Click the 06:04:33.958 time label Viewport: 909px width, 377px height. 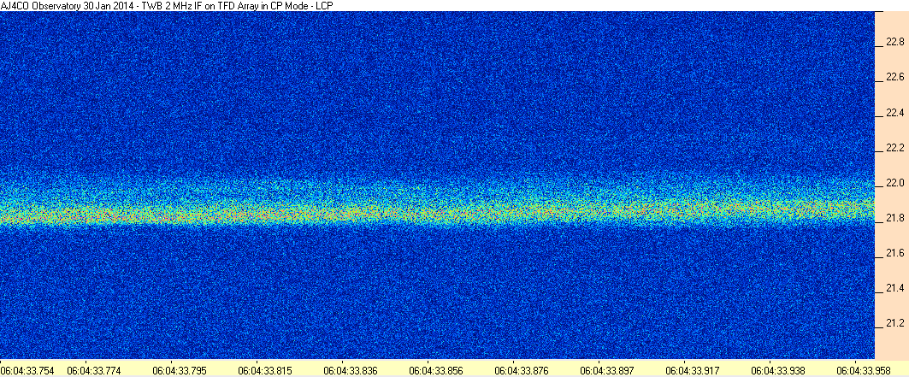coord(864,369)
